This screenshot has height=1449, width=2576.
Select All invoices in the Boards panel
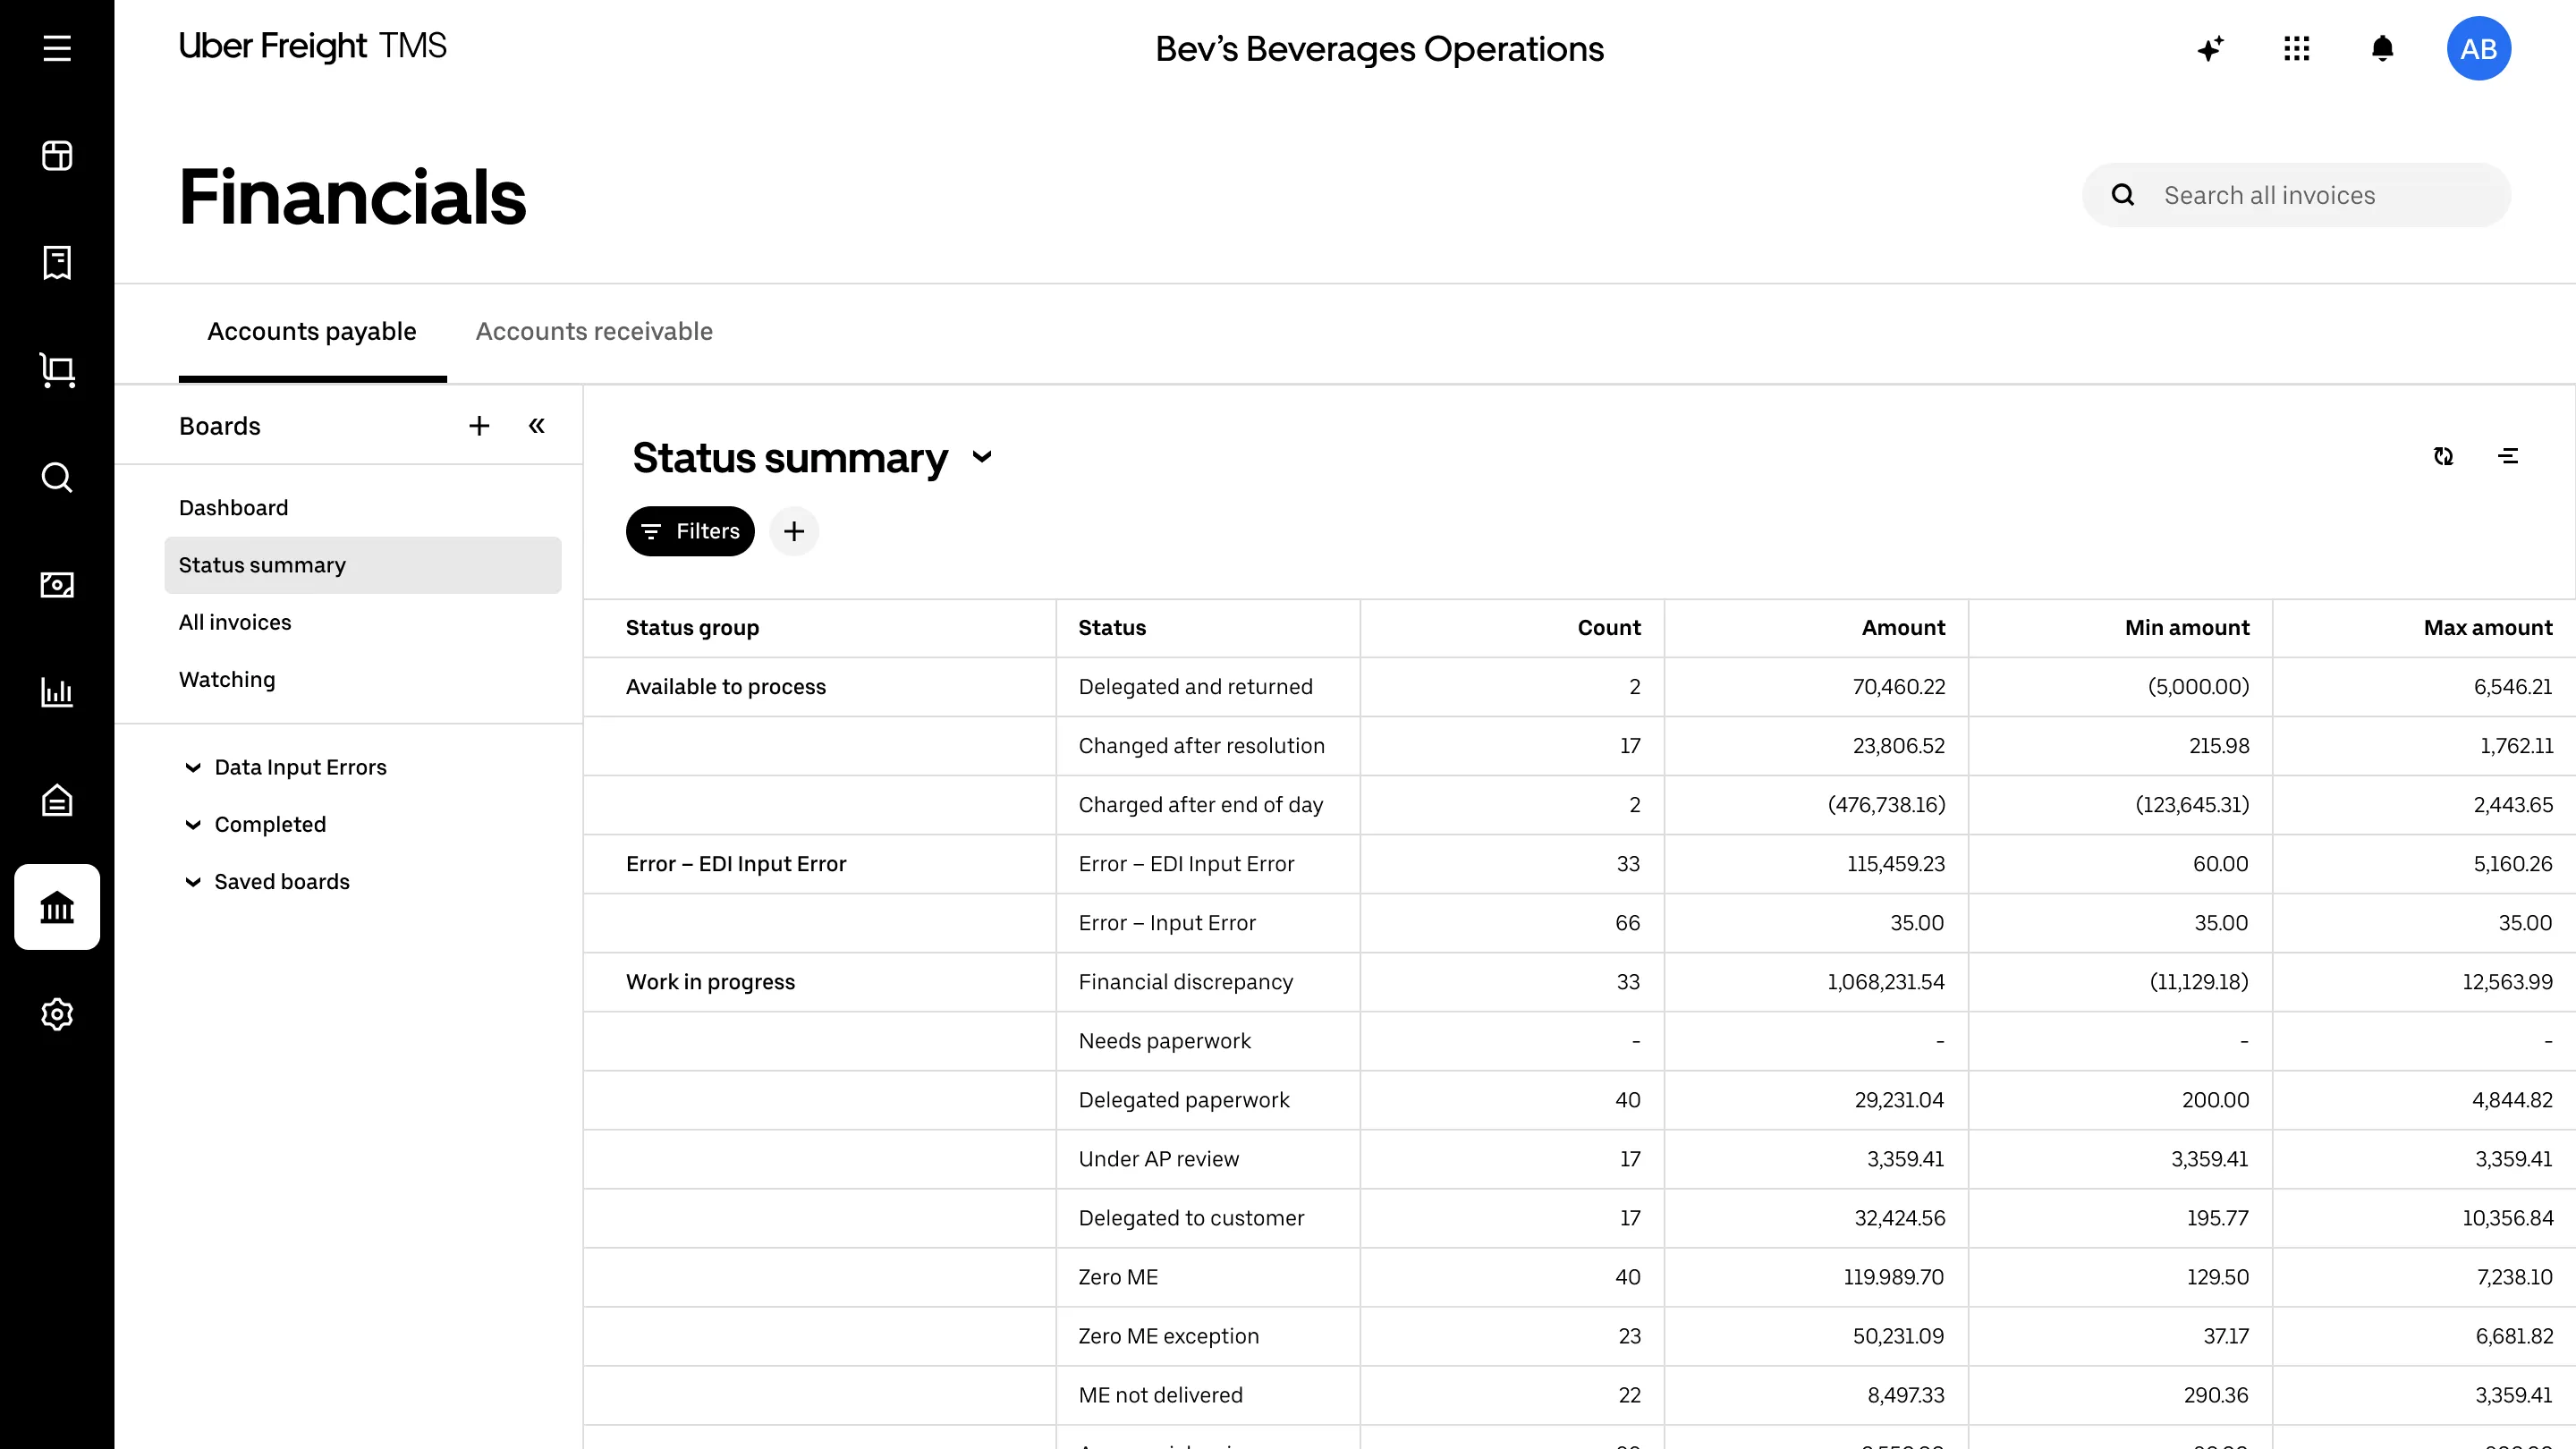pyautogui.click(x=235, y=621)
